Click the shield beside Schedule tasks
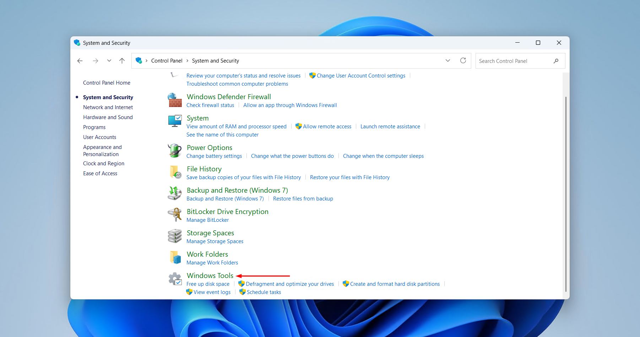 [x=243, y=292]
